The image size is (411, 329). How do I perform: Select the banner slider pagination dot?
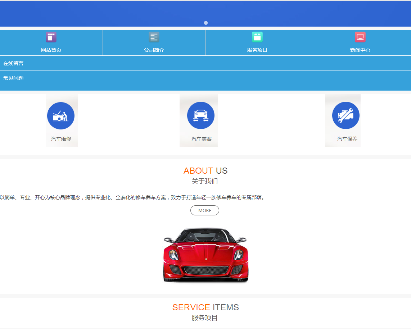tap(206, 23)
